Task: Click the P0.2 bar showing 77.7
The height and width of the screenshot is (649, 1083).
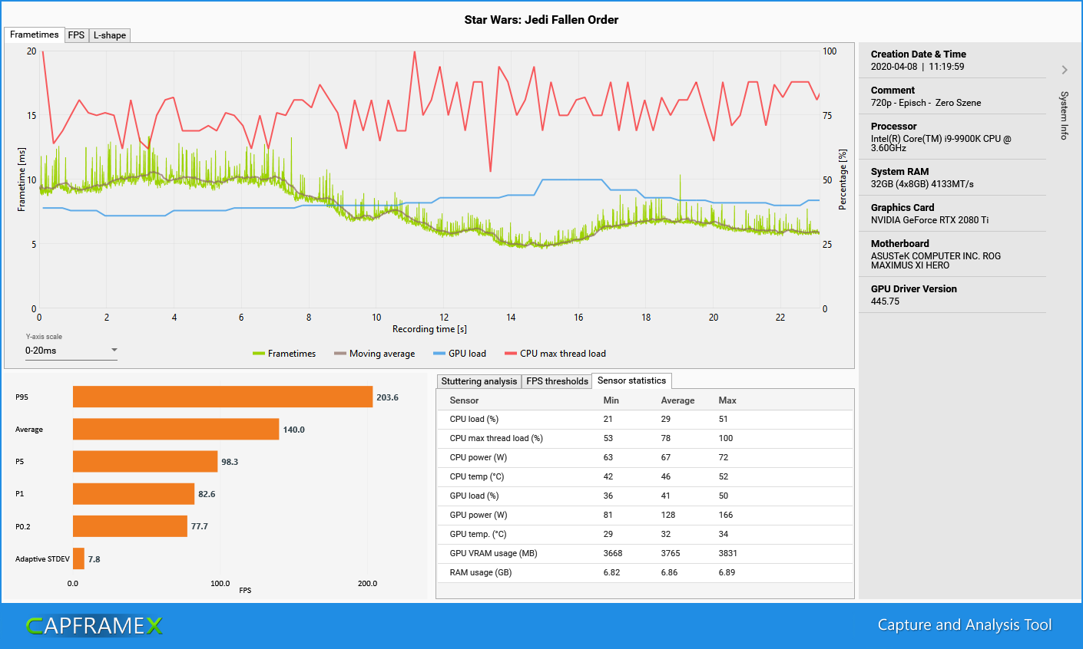Action: (130, 526)
